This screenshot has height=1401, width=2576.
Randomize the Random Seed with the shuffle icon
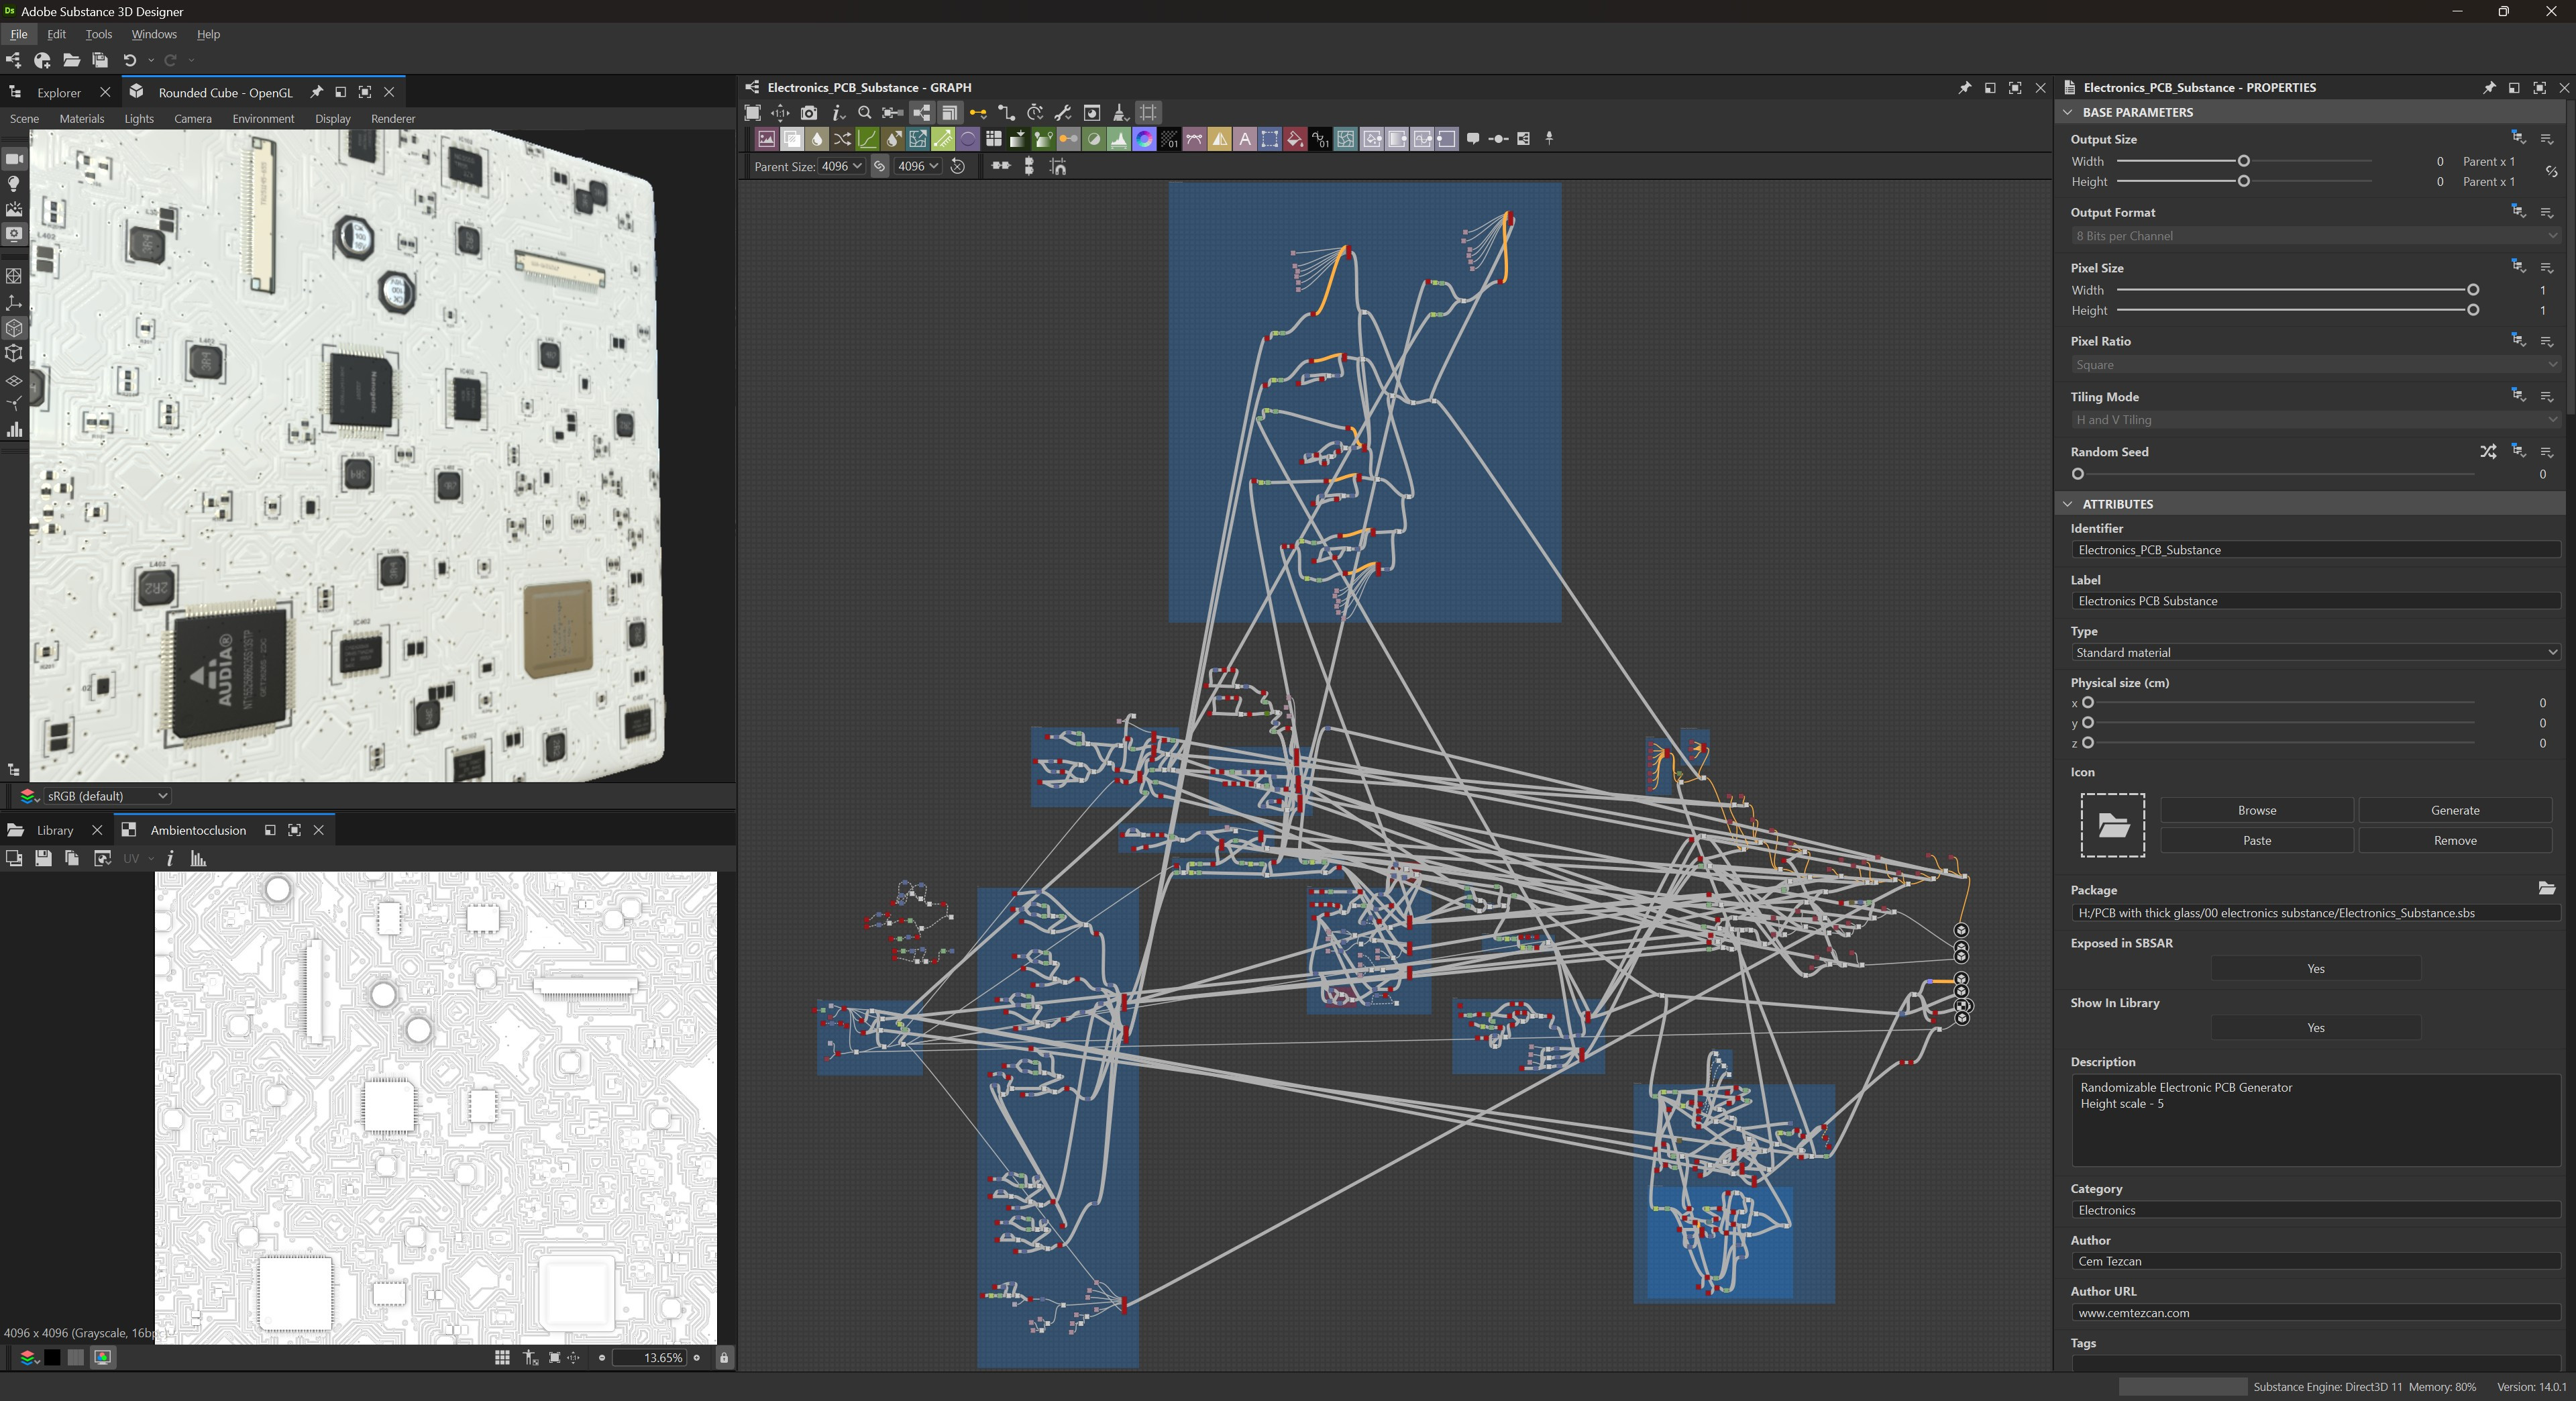point(2487,452)
